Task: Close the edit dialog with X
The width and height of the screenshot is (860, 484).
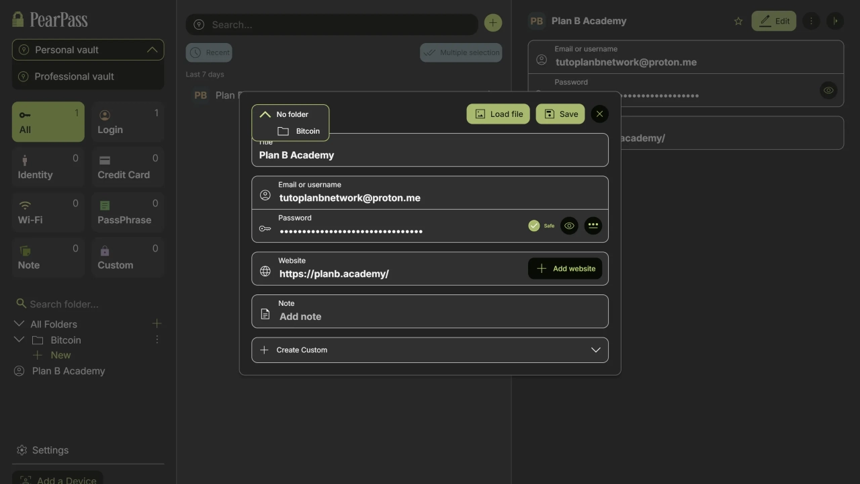Action: 599,114
